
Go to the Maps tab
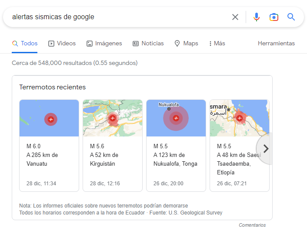click(x=186, y=44)
